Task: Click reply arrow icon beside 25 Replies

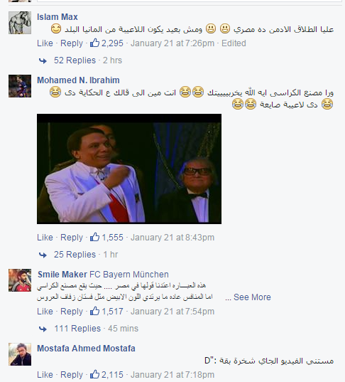Action: (x=43, y=255)
